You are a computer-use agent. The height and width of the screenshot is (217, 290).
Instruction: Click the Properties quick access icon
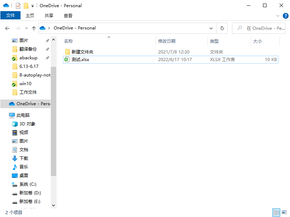[x=18, y=6]
